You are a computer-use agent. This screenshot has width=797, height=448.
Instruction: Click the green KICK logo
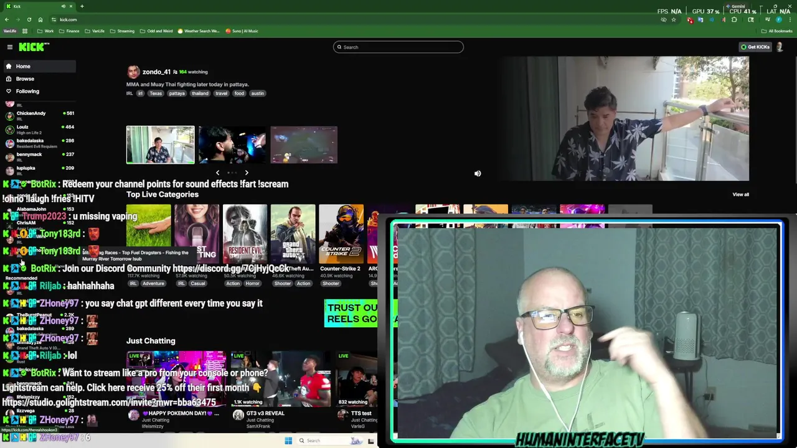pos(33,47)
